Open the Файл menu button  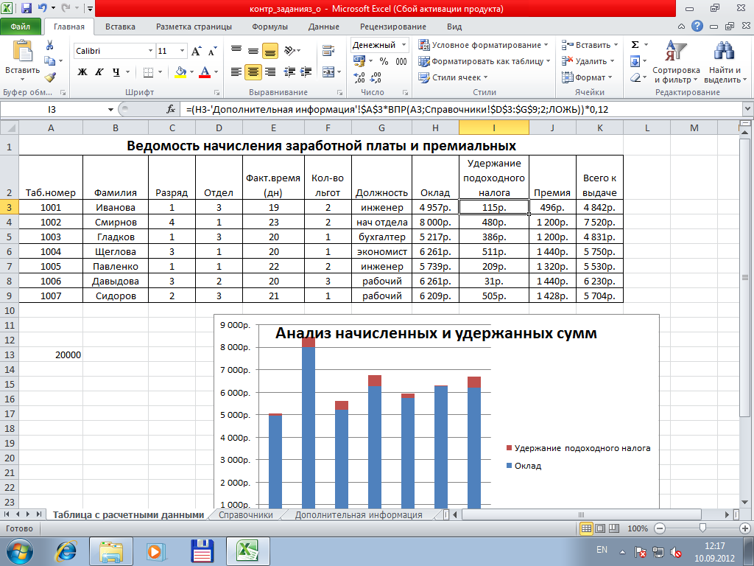coord(21,27)
